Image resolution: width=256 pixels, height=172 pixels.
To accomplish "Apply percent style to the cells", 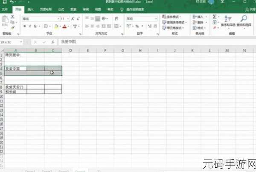I will point(137,26).
